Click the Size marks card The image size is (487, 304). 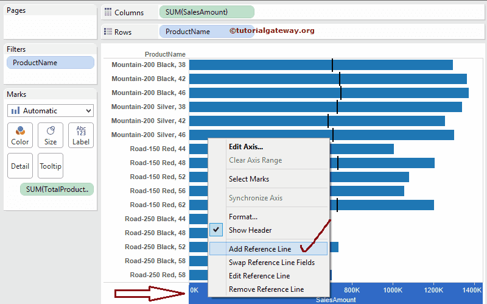pyautogui.click(x=51, y=135)
